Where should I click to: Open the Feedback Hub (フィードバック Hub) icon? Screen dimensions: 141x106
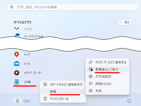point(17,35)
